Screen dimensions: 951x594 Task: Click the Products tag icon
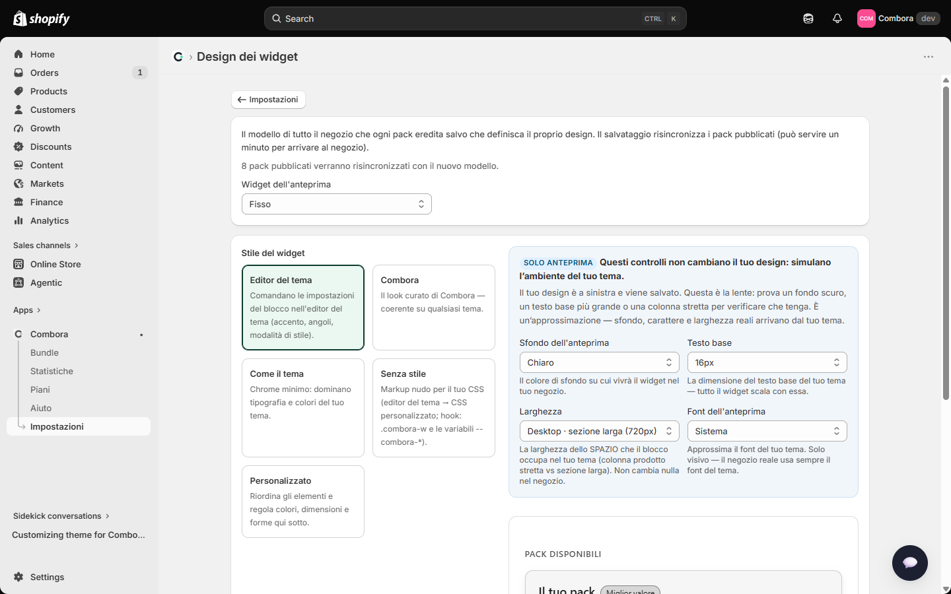point(18,91)
